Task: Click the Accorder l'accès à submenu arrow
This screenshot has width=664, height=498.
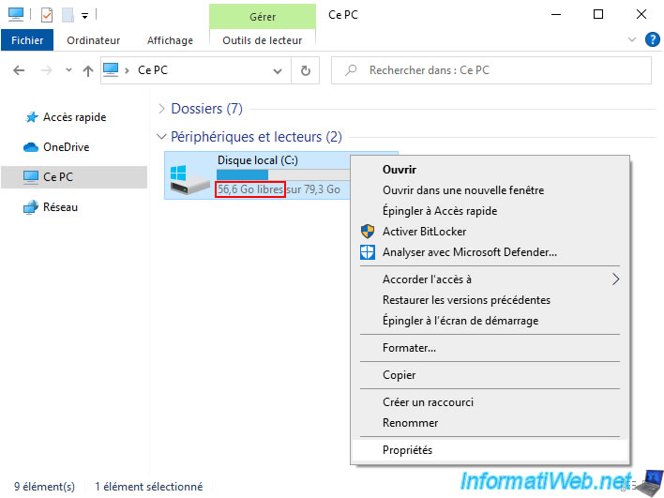Action: [616, 279]
